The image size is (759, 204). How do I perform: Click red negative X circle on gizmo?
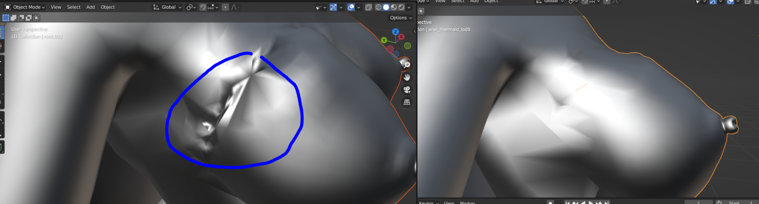[x=390, y=49]
